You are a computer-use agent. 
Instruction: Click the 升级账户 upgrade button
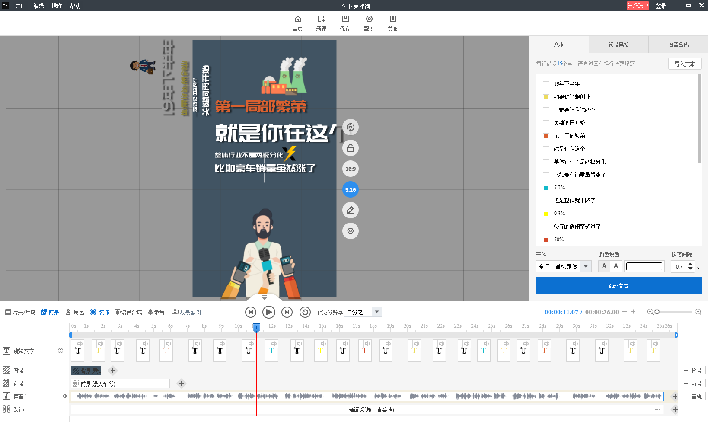[638, 6]
